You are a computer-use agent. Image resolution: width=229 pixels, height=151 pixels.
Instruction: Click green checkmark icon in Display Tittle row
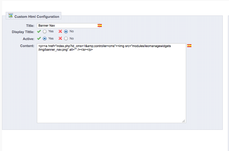(39, 31)
